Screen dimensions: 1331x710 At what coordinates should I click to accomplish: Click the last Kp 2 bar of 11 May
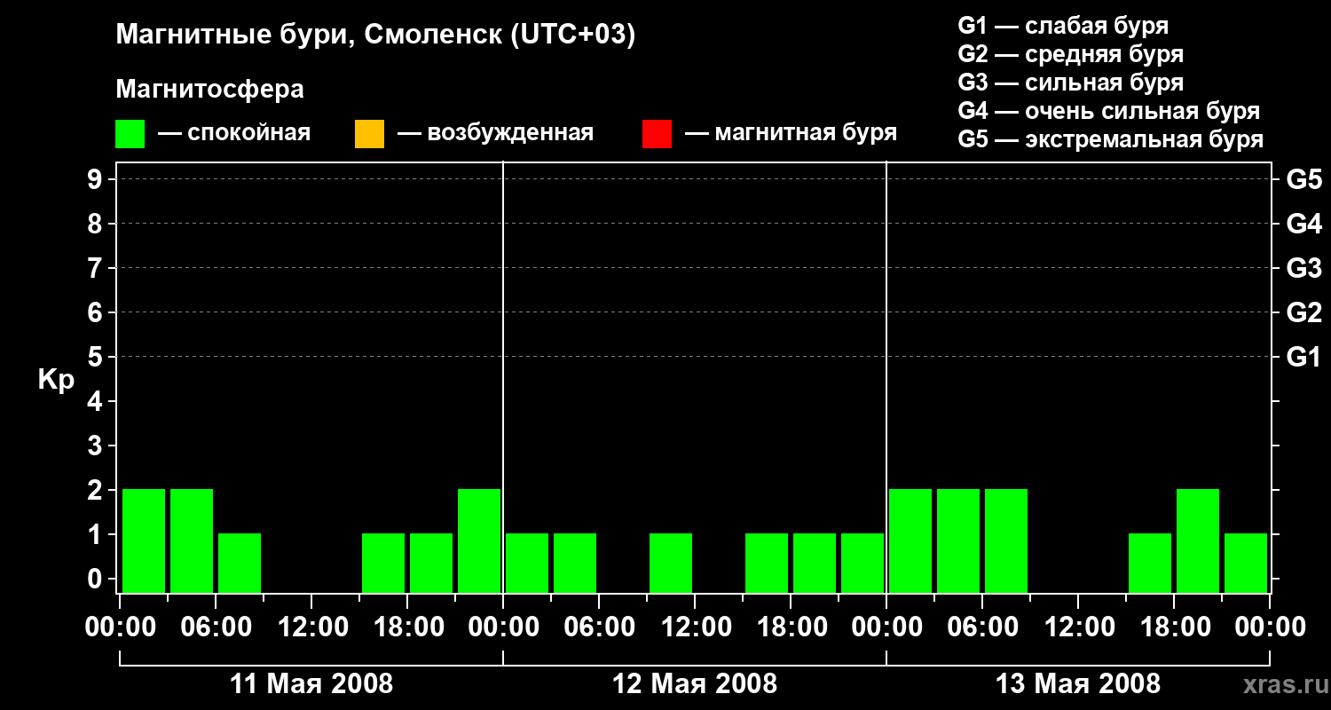(479, 540)
